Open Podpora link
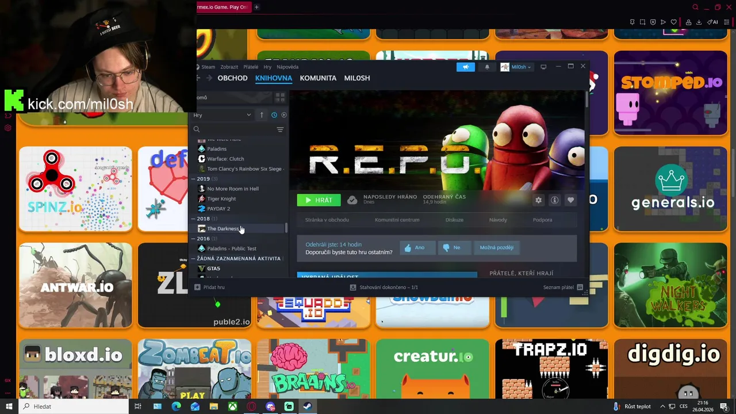Image resolution: width=736 pixels, height=414 pixels. [542, 220]
